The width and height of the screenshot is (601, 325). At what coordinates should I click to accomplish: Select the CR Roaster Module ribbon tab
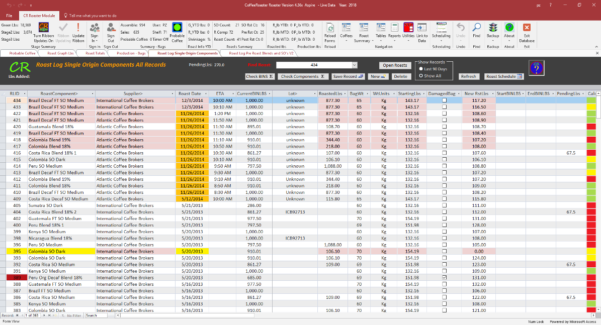pyautogui.click(x=39, y=16)
